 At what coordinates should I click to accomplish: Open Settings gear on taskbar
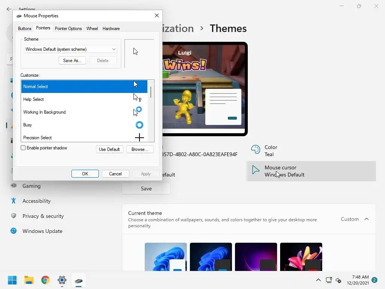point(62,280)
